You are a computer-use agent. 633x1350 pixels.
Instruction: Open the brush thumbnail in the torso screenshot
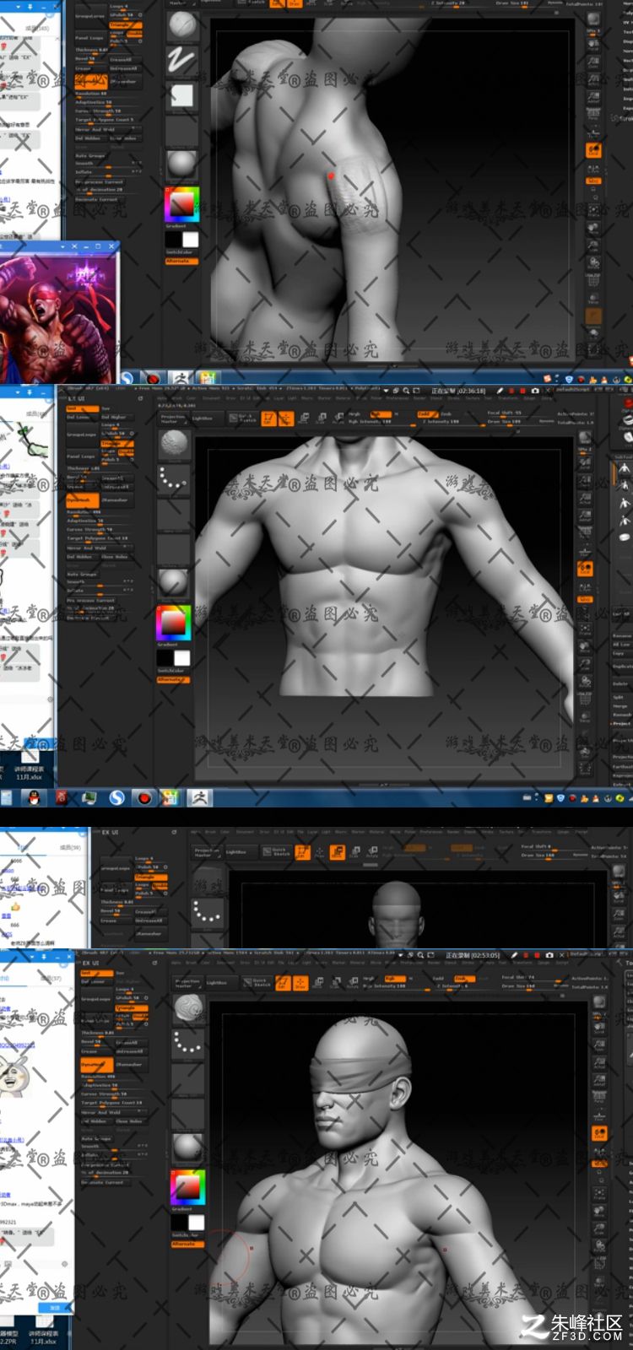[174, 444]
